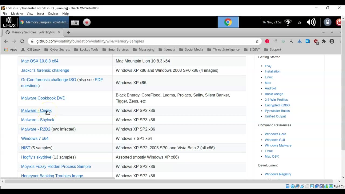Viewport: 345px width, 194px height.
Task: Open the VirtualBox Input menu
Action: click(x=40, y=14)
